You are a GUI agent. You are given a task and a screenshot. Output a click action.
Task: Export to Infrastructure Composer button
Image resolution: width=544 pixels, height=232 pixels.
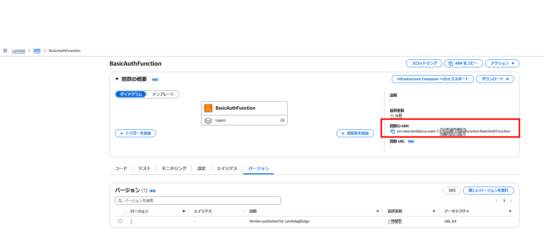(433, 79)
